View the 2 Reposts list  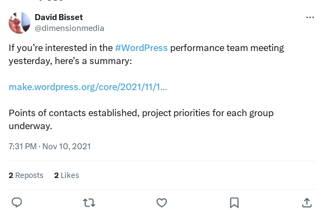pos(26,175)
